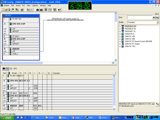Image resolution: width=160 pixels, height=120 pixels.
Task: Click the Save and Compile toolbar icon
Action: (17, 10)
